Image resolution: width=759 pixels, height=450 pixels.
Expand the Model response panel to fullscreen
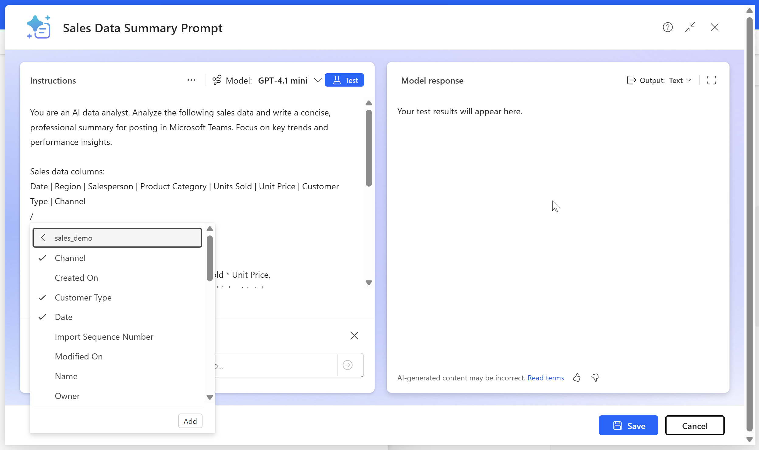click(x=711, y=80)
